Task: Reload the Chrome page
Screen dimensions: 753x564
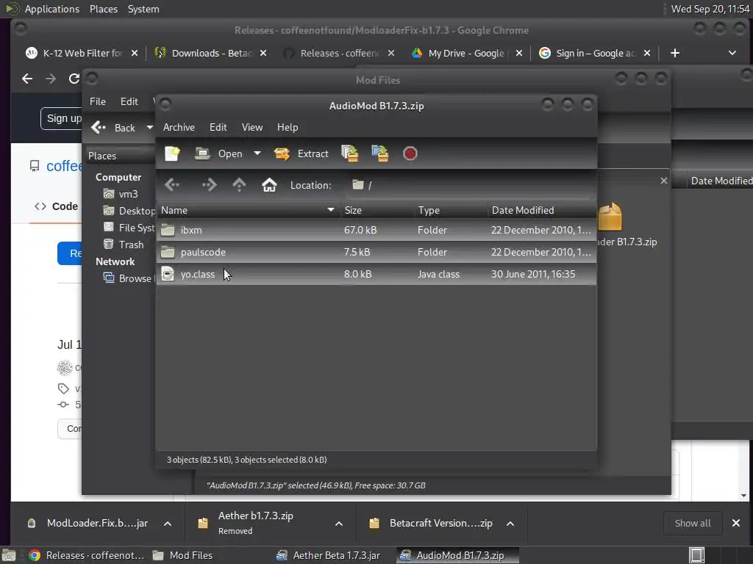Action: pyautogui.click(x=74, y=79)
